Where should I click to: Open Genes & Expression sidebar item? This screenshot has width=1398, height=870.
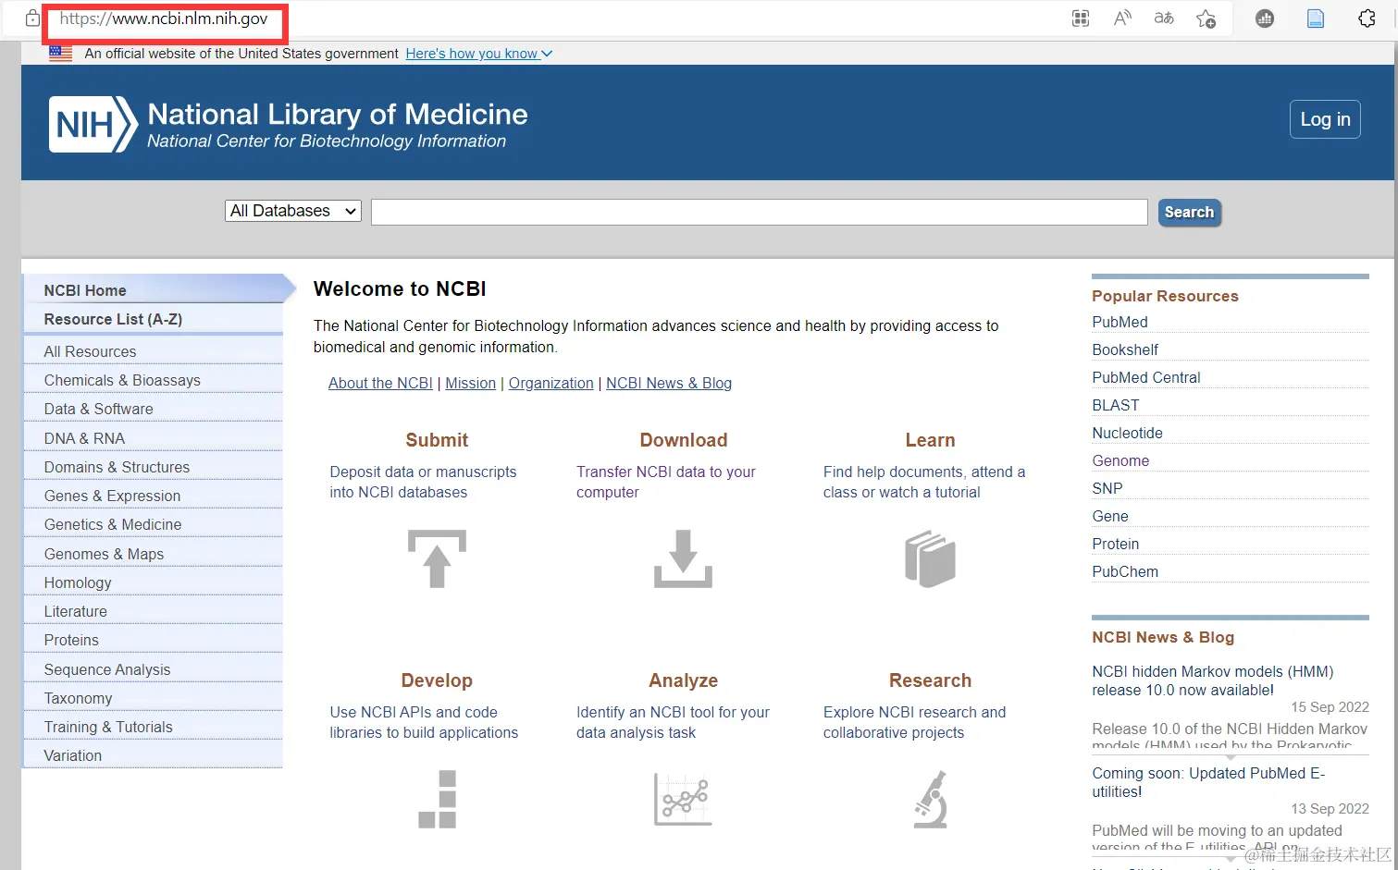pyautogui.click(x=153, y=496)
